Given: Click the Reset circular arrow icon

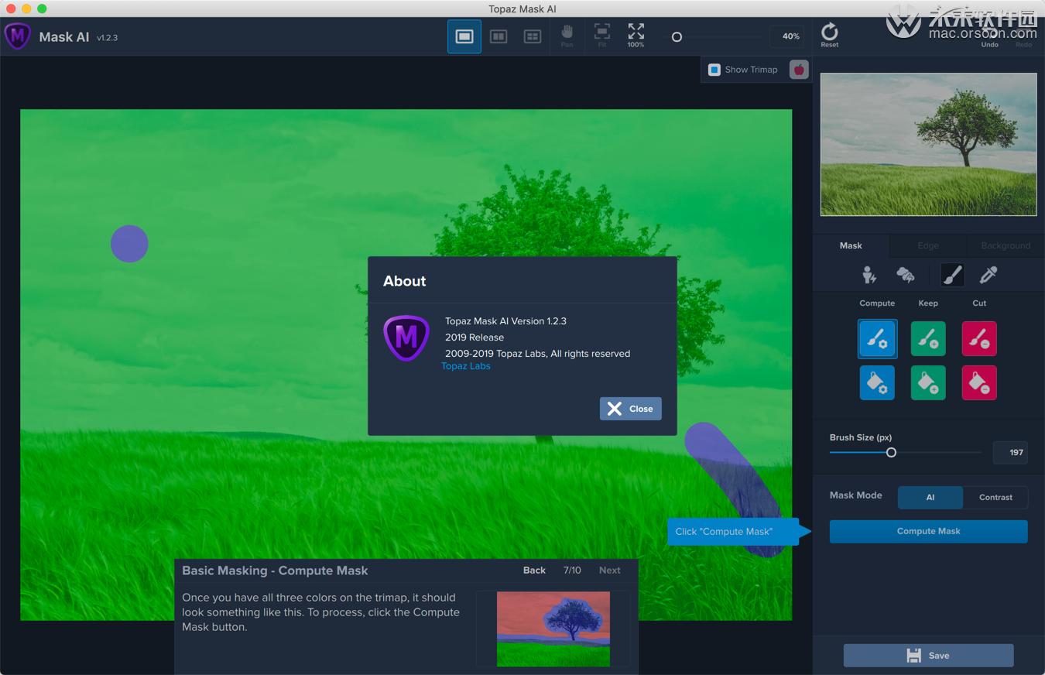Looking at the screenshot, I should tap(830, 35).
